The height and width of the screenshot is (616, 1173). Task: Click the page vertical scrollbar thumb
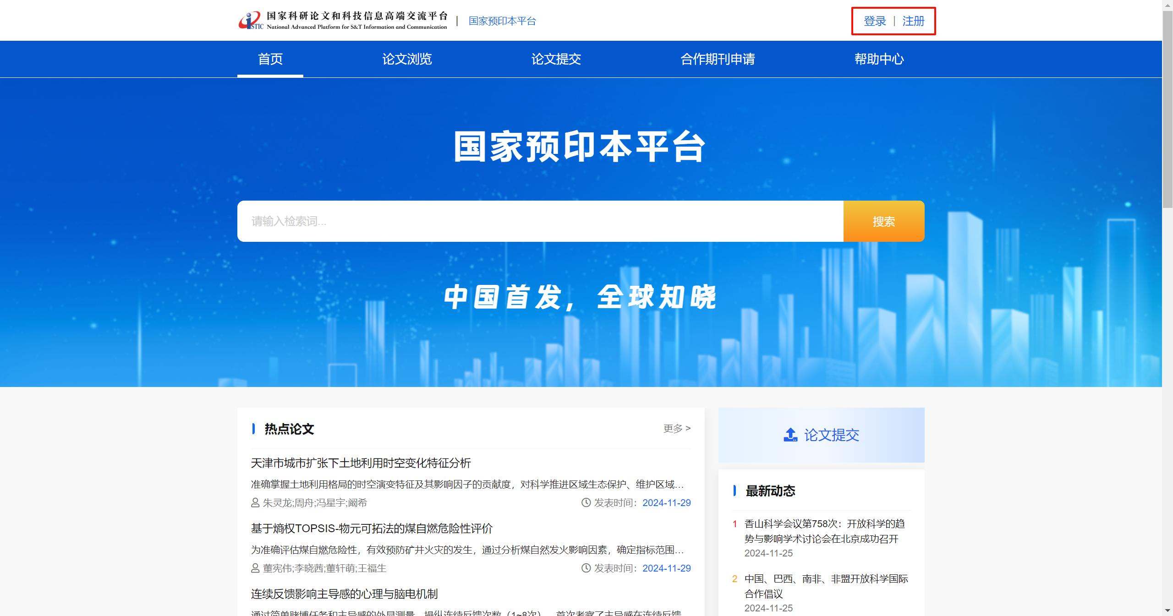(1168, 110)
